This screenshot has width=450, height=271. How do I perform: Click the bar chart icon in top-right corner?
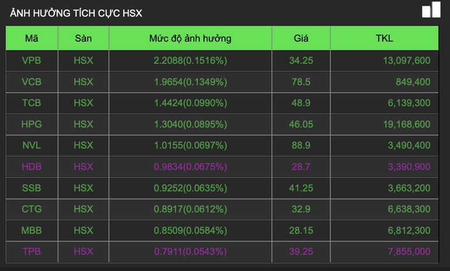(431, 10)
